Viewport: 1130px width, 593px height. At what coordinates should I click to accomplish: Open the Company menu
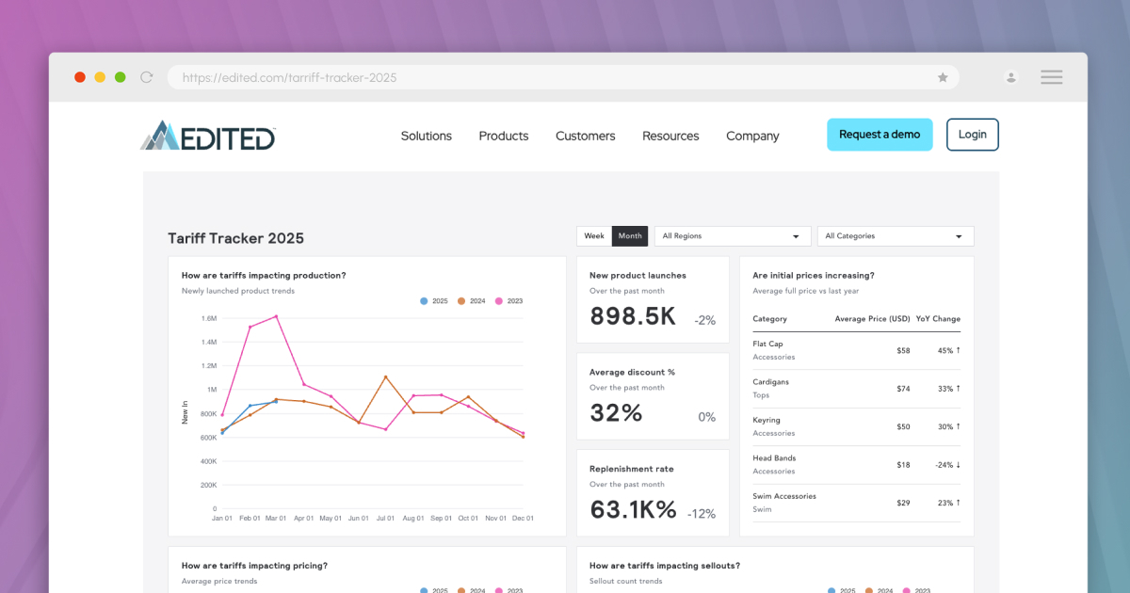point(752,136)
